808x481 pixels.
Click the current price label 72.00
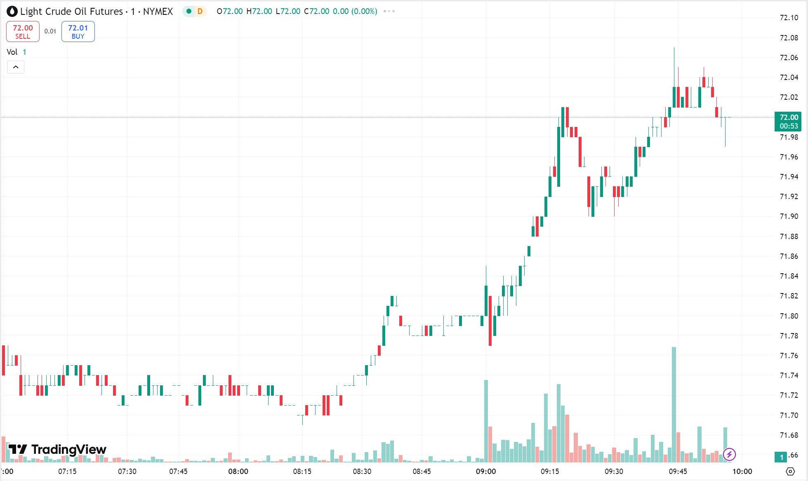tap(788, 121)
